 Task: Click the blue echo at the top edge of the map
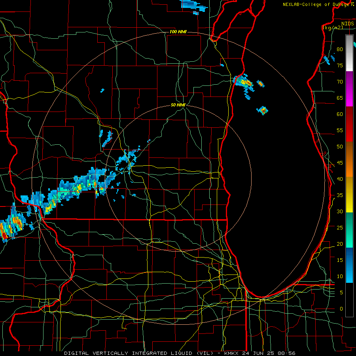click(x=193, y=7)
